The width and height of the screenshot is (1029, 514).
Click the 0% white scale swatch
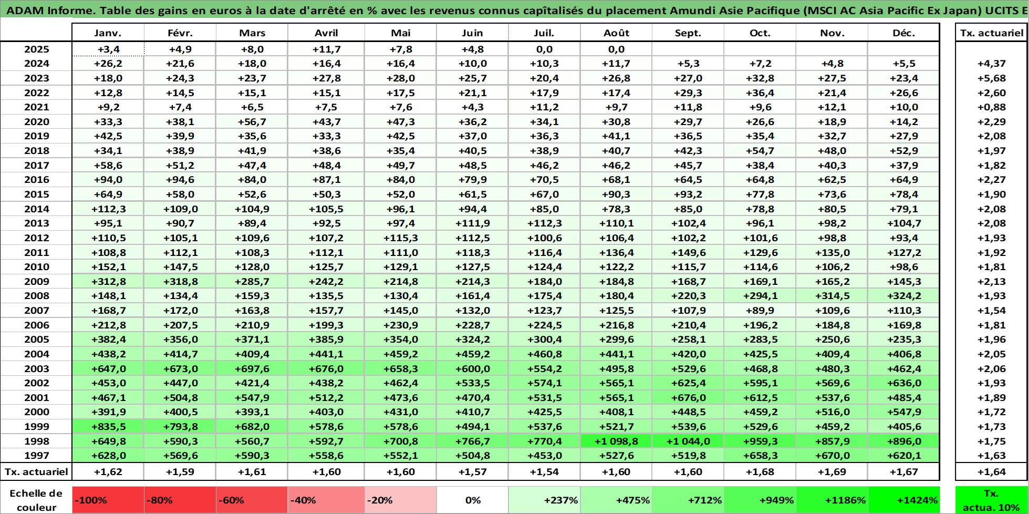coord(472,500)
